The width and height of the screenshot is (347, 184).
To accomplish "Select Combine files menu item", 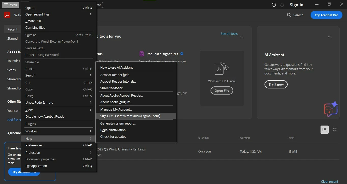I will click(x=59, y=27).
